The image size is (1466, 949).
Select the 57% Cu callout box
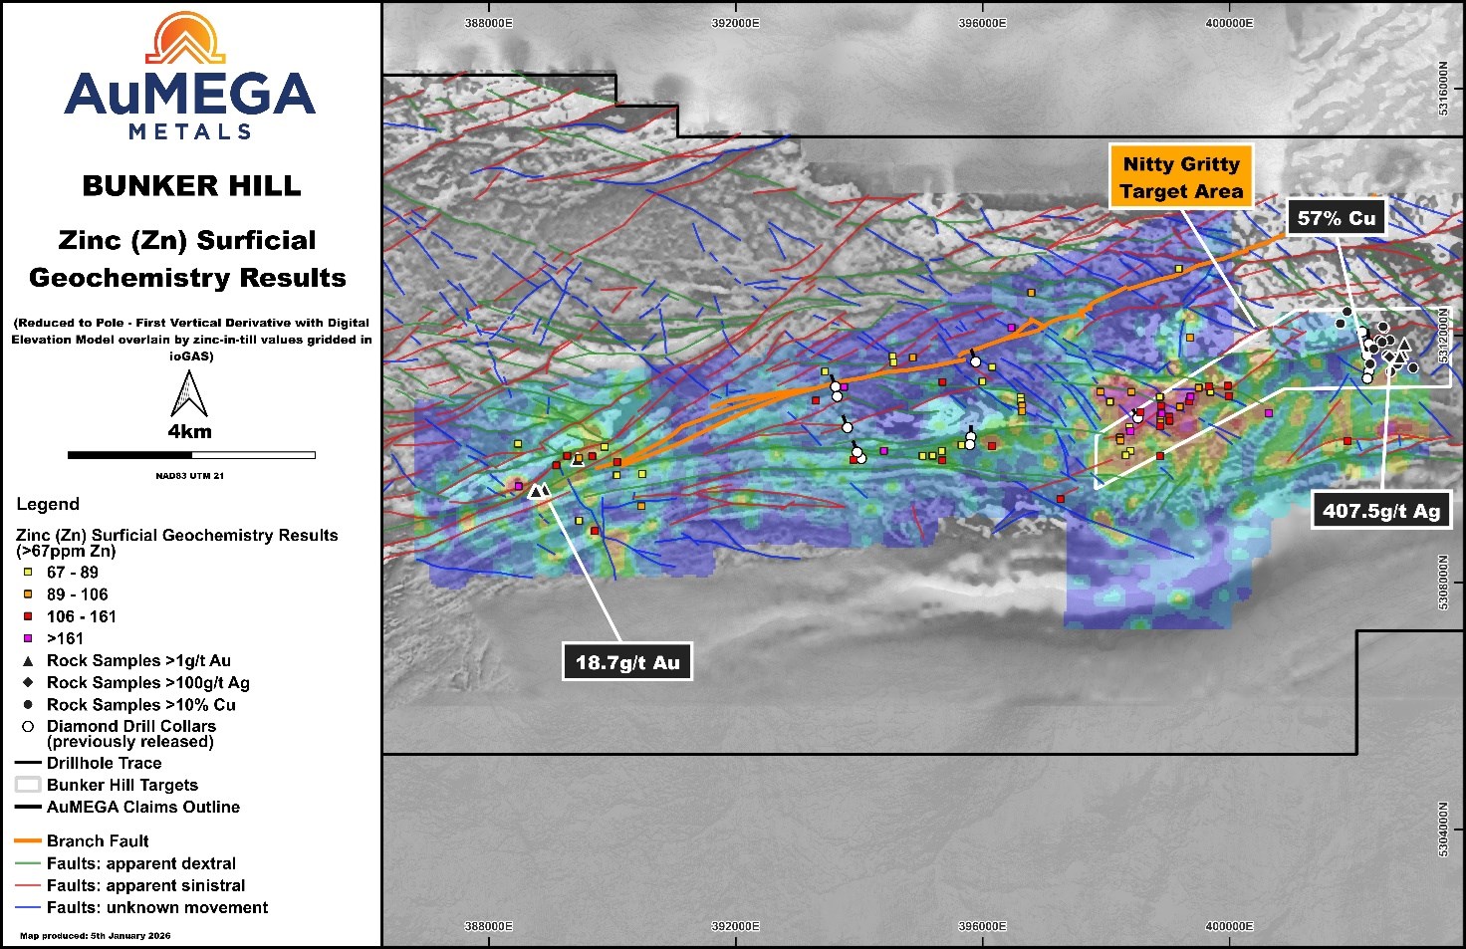pos(1336,218)
